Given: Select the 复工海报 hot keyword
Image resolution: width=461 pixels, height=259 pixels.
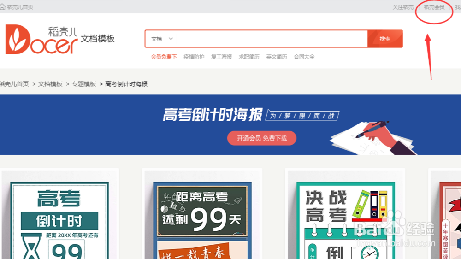Looking at the screenshot, I should pyautogui.click(x=221, y=57).
